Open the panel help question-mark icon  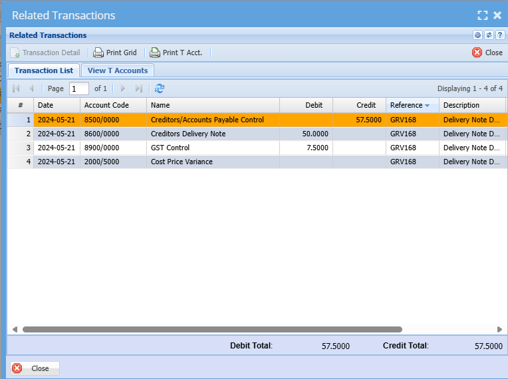[x=500, y=35]
